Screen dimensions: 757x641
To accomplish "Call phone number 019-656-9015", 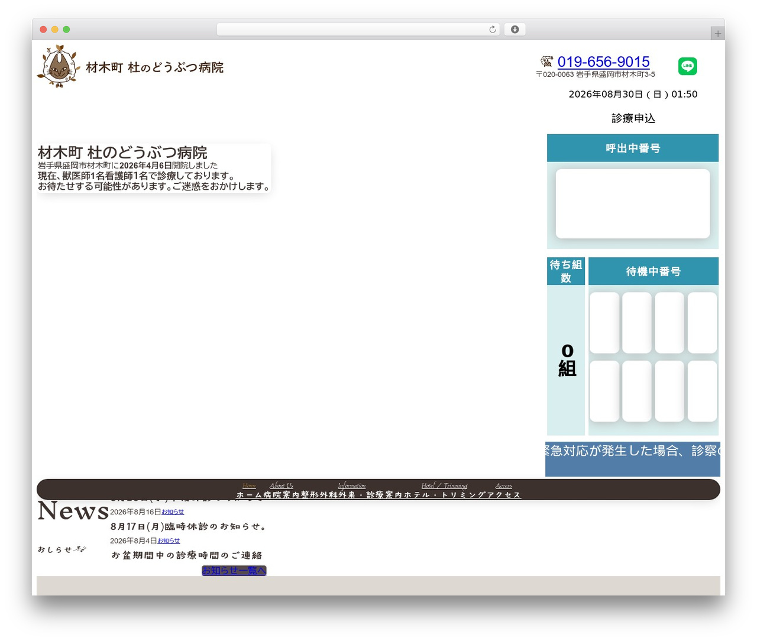I will coord(603,61).
